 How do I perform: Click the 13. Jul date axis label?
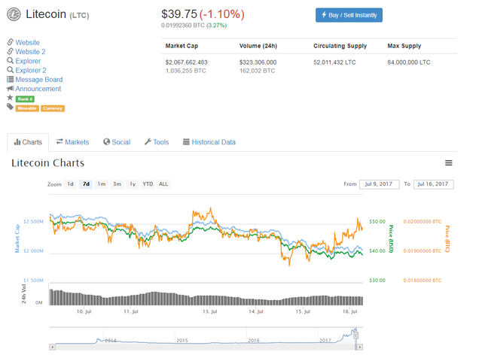click(x=210, y=311)
